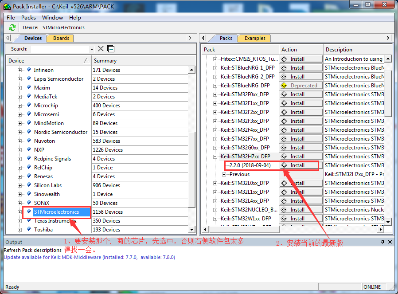Click the device list vertical scrollbar thumb
The image size is (398, 294).
191,169
